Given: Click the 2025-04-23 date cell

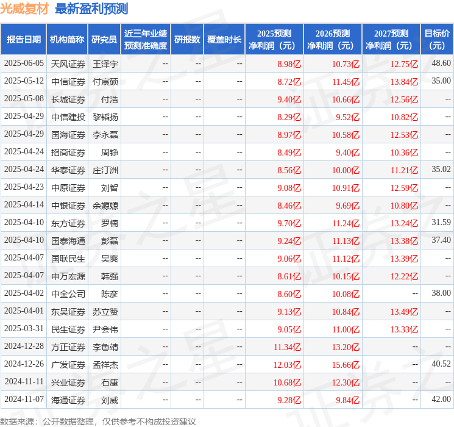Looking at the screenshot, I should 24,187.
